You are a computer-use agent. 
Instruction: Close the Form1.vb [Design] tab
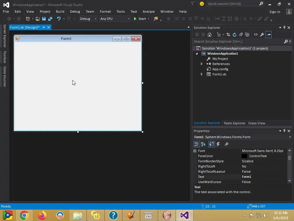(49, 27)
